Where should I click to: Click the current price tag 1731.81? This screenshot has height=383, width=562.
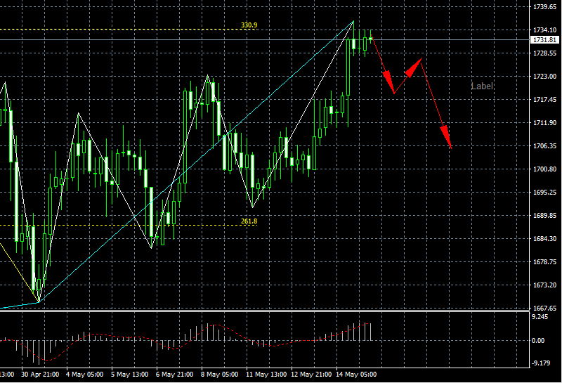(x=544, y=40)
